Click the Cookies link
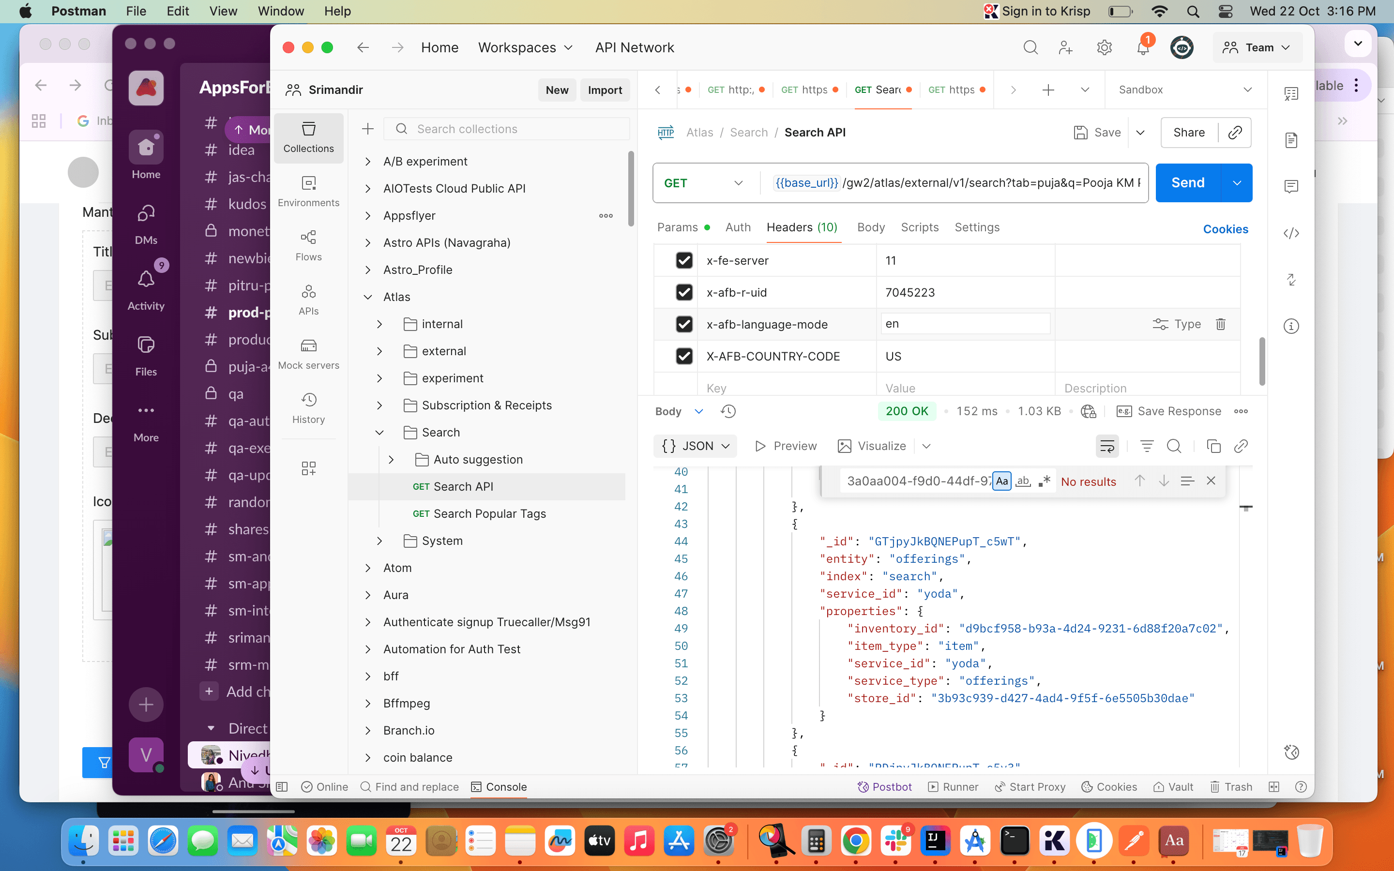This screenshot has width=1394, height=871. click(1225, 229)
